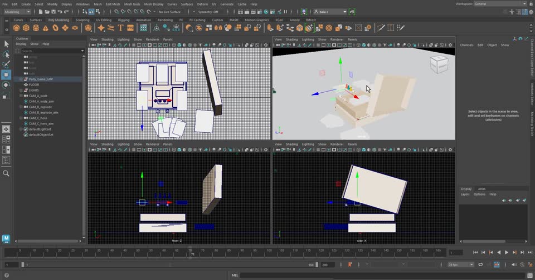Create a polygon cone from shelf
Image resolution: width=535 pixels, height=280 pixels.
click(x=45, y=28)
